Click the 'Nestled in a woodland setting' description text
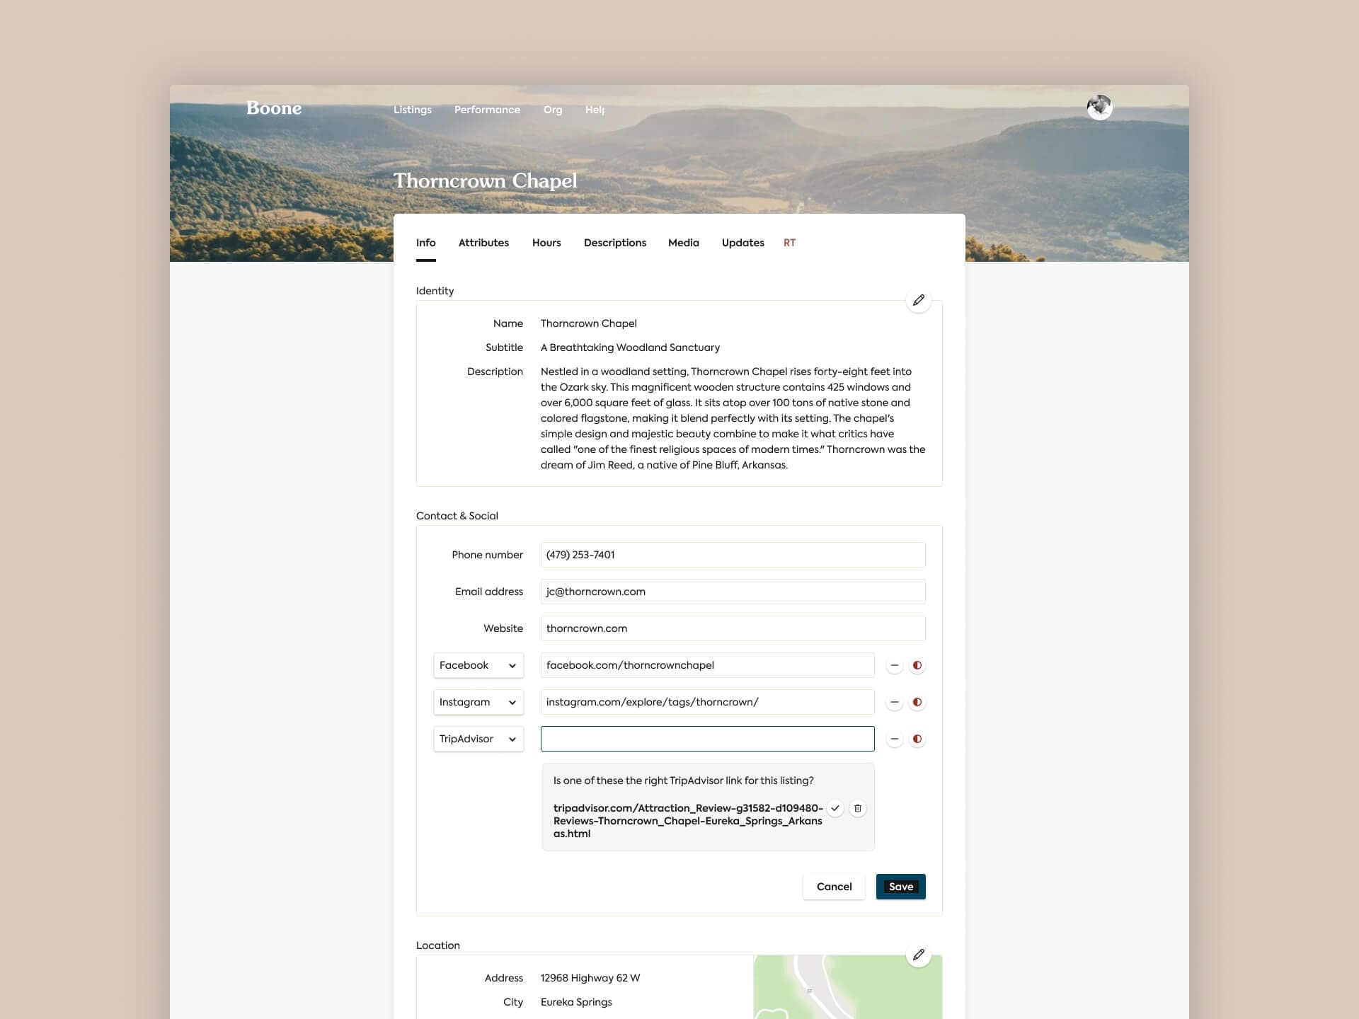The image size is (1359, 1019). [733, 418]
